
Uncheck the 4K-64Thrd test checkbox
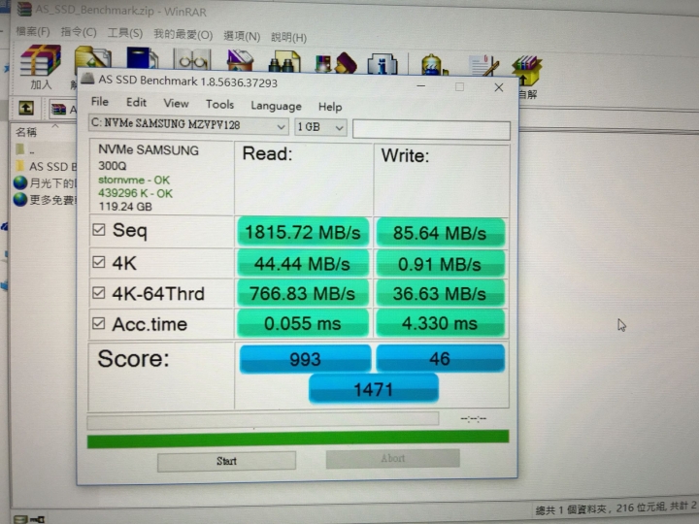coord(98,293)
